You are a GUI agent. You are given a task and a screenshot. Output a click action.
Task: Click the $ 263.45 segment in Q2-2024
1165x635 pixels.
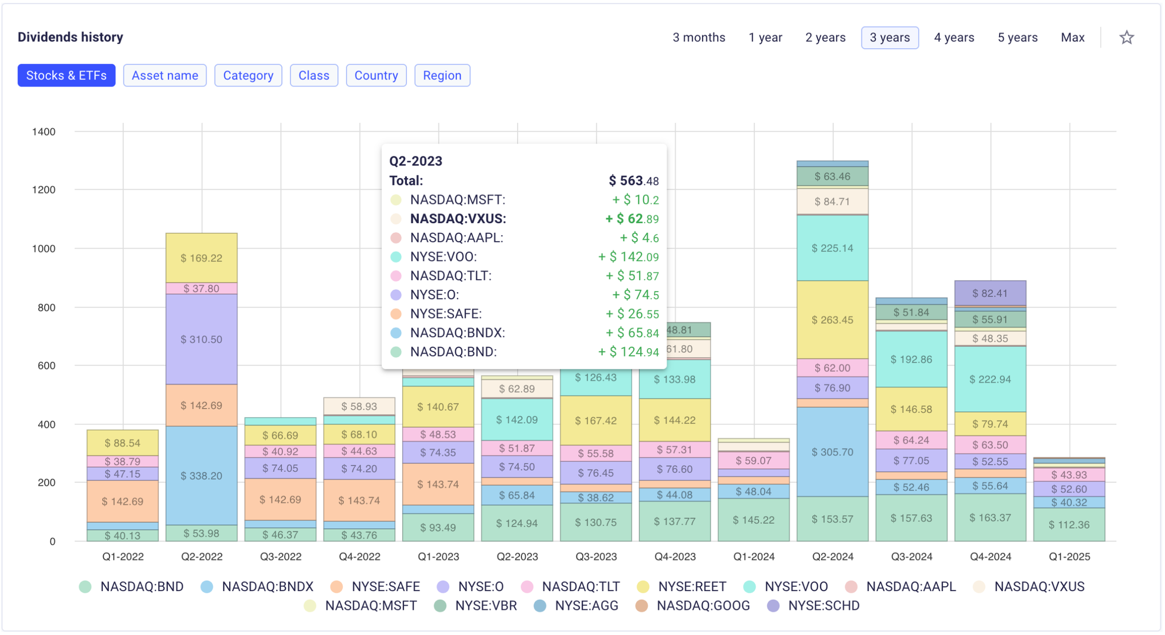[832, 320]
